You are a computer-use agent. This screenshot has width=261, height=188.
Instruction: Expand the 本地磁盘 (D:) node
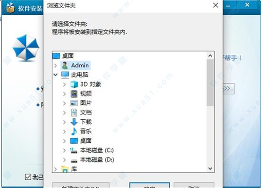(64, 160)
